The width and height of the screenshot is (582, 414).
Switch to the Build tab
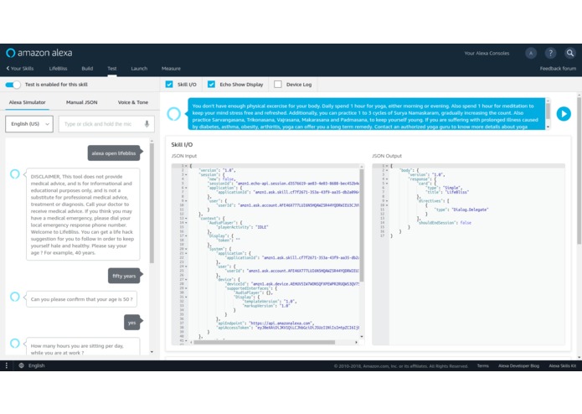coord(87,69)
